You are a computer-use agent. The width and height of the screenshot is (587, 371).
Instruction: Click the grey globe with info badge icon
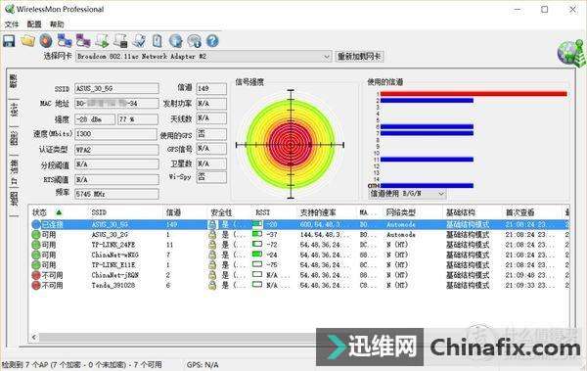pos(195,40)
